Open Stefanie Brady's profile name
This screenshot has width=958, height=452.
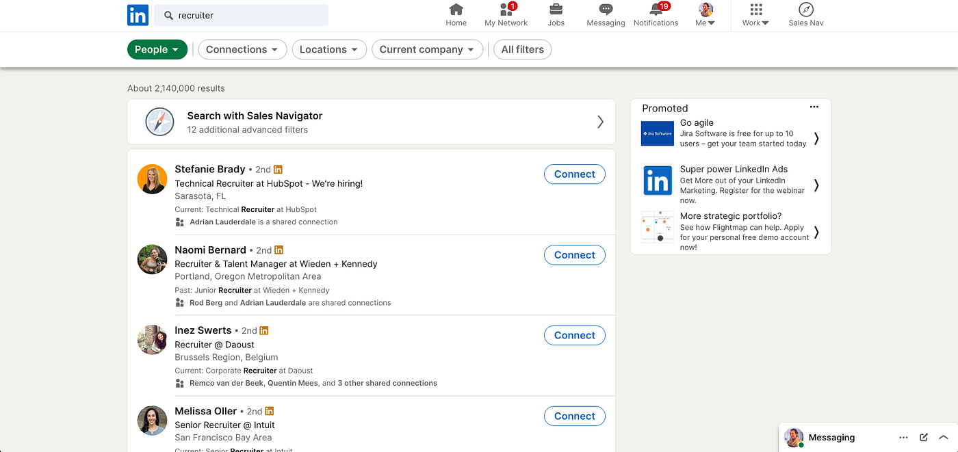[210, 169]
